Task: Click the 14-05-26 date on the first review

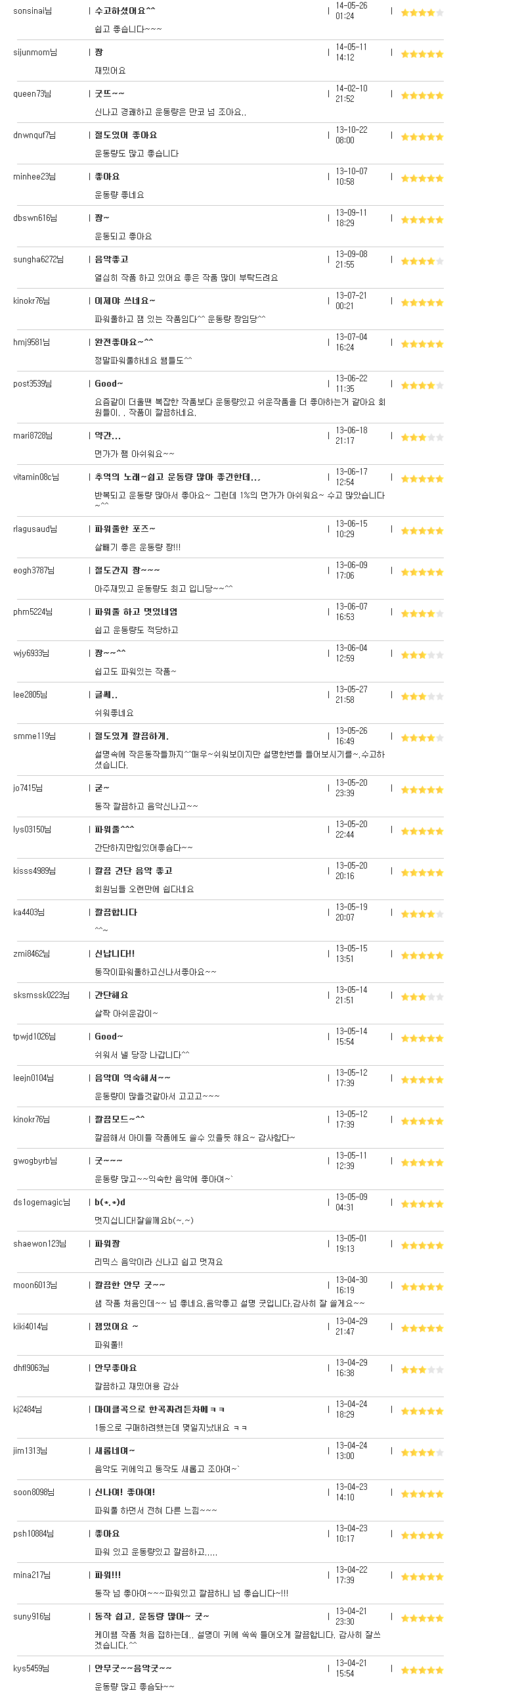Action: click(x=351, y=5)
